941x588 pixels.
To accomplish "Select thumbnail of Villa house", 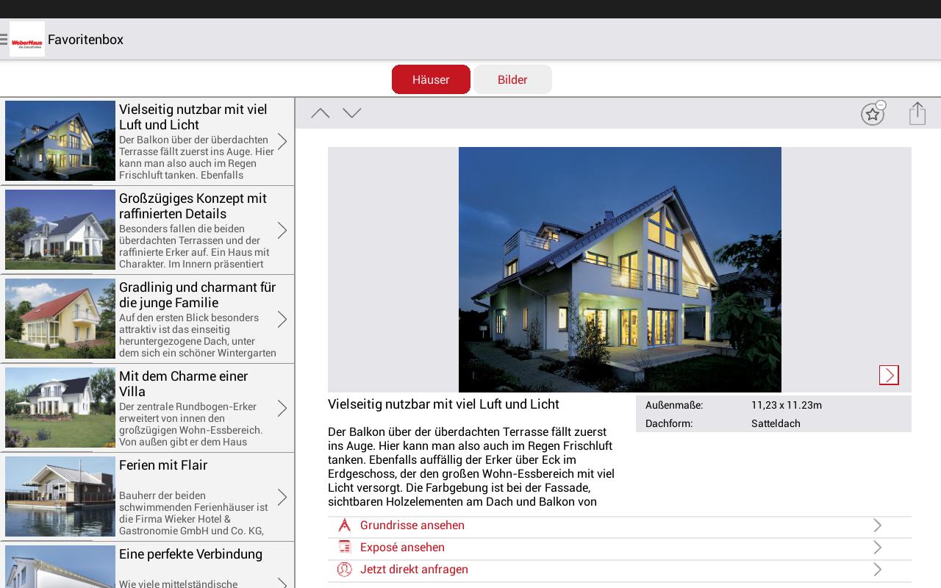I will tap(60, 408).
